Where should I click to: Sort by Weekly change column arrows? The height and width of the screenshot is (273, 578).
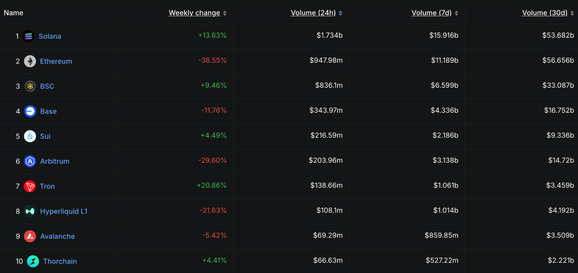pyautogui.click(x=225, y=13)
